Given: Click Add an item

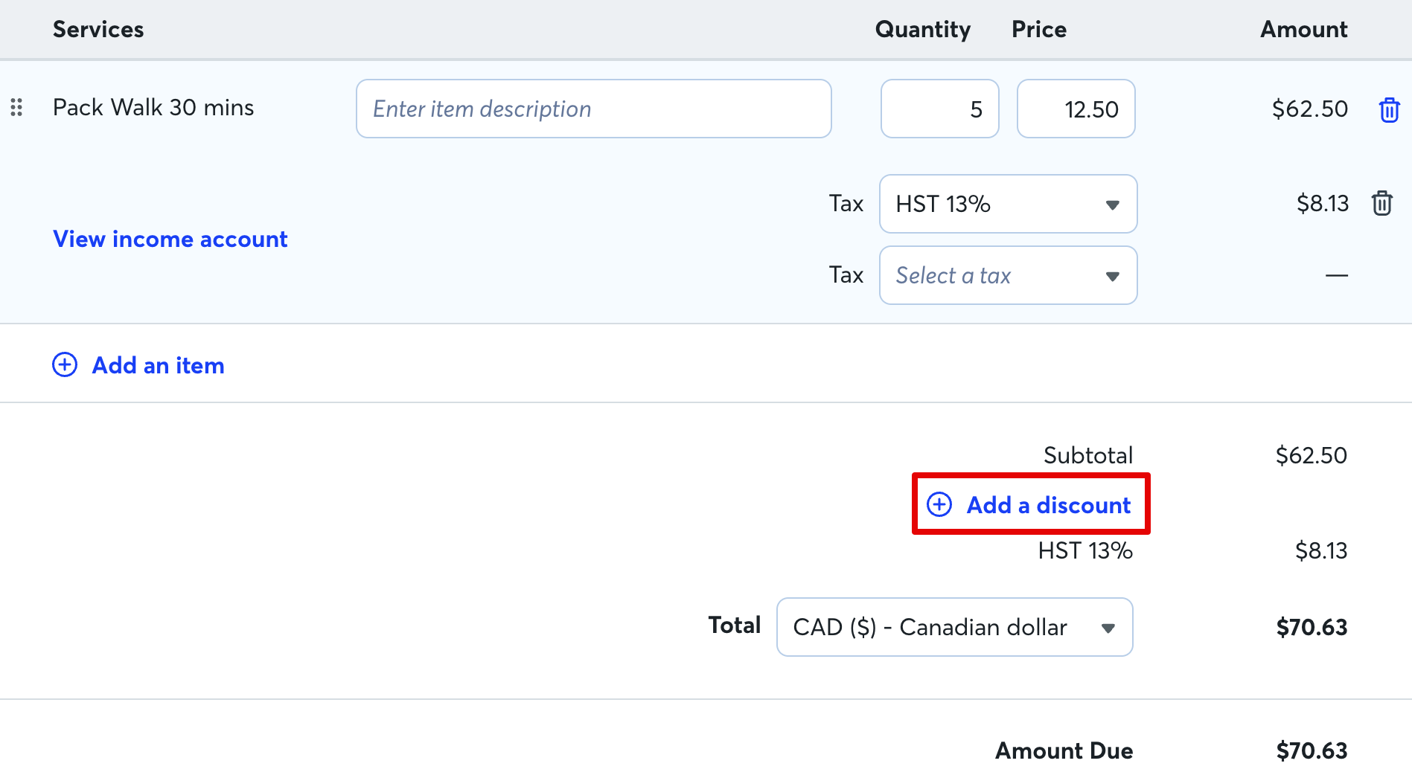Looking at the screenshot, I should click(x=157, y=364).
